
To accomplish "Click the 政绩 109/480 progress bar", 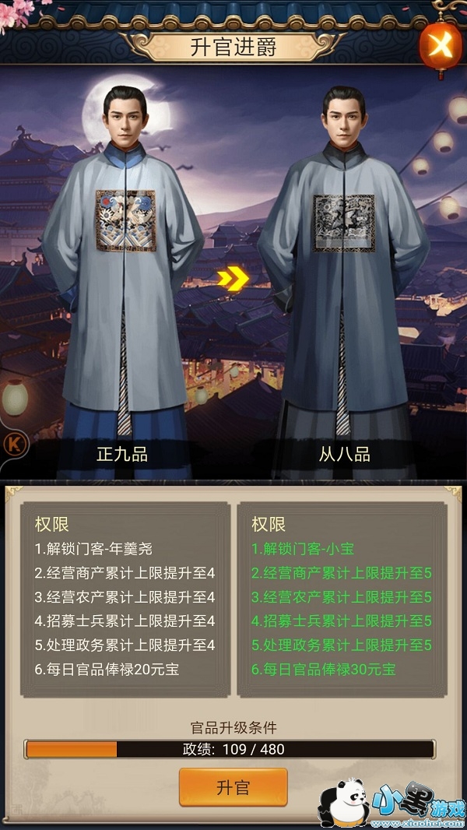I will 230,749.
